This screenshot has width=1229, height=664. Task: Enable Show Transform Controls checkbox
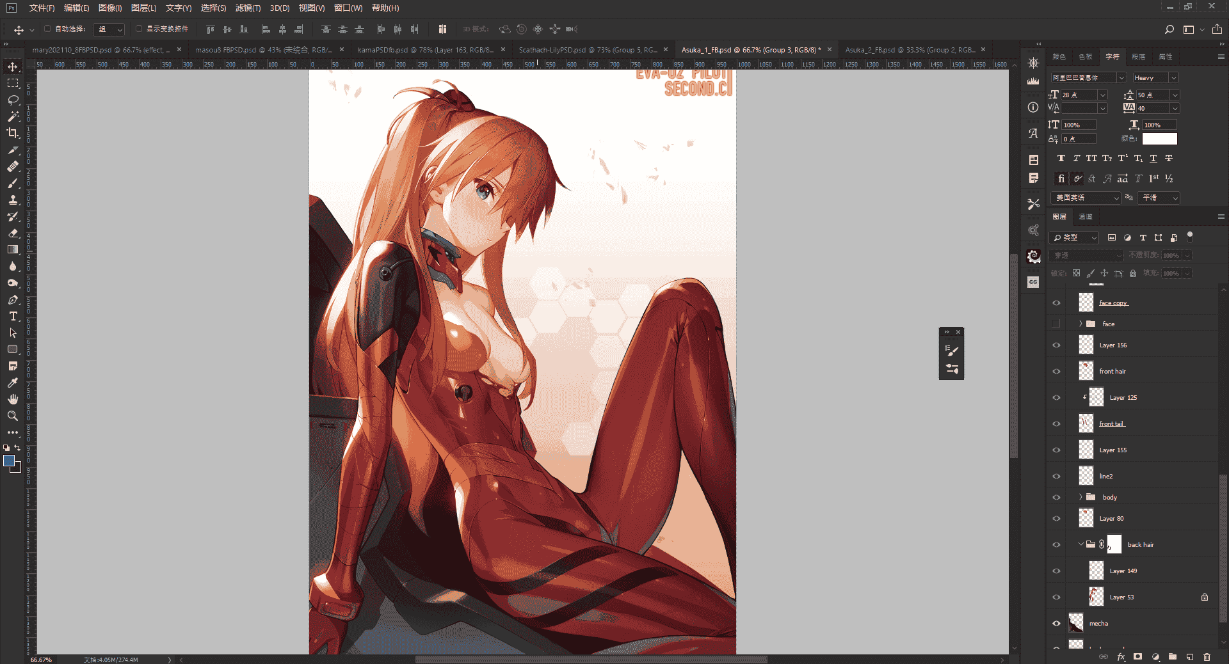click(x=139, y=29)
